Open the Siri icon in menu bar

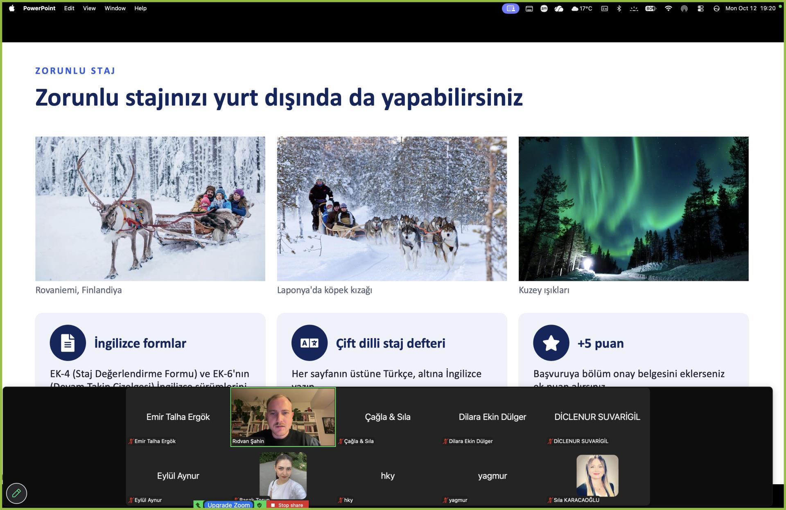pos(716,8)
